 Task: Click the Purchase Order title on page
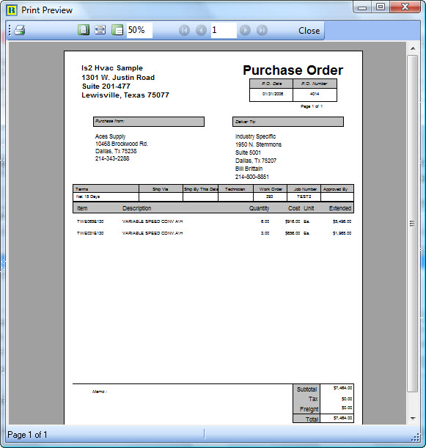(x=293, y=70)
